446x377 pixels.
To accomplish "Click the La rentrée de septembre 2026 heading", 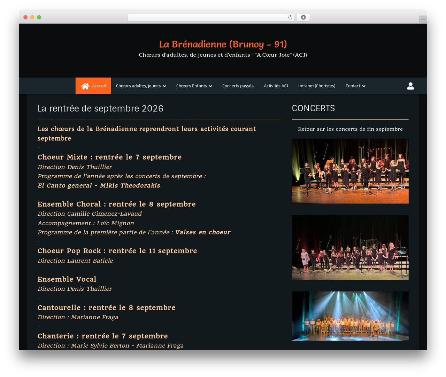I will tap(100, 109).
